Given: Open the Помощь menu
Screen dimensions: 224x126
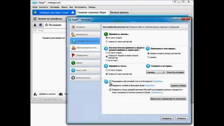Looking at the screenshot, I should [x=92, y=7].
